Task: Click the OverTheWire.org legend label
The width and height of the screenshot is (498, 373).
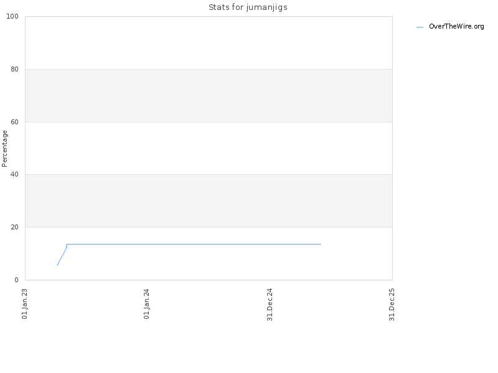Action: point(456,26)
